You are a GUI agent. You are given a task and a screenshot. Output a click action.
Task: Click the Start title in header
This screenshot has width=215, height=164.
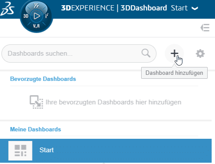click(179, 8)
